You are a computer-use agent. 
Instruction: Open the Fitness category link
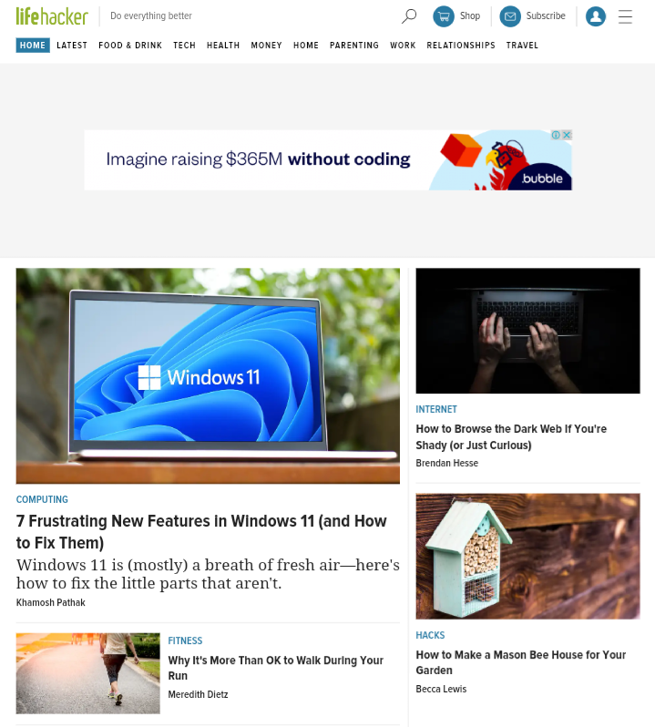pyautogui.click(x=185, y=640)
